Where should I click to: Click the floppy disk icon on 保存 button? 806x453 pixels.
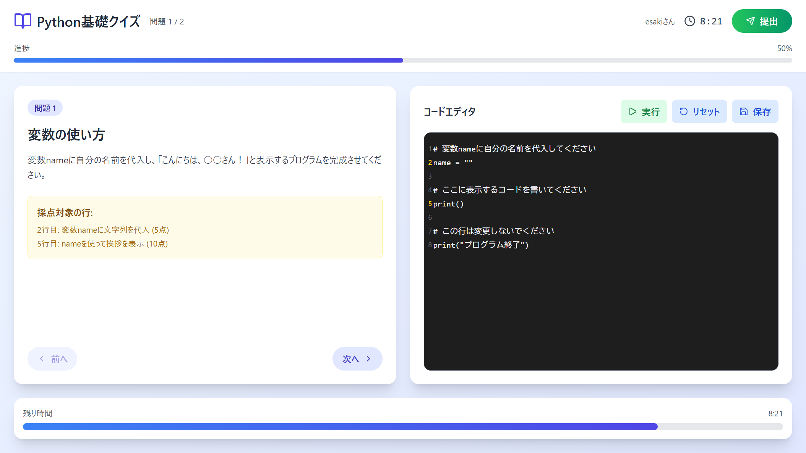tap(743, 111)
